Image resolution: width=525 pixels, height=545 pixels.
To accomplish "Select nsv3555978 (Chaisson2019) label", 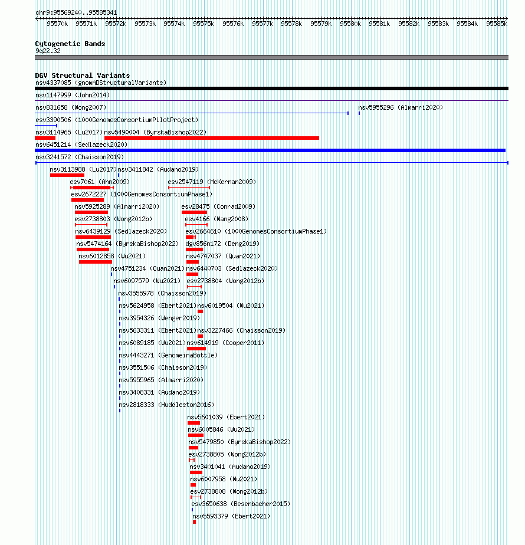I will point(162,293).
